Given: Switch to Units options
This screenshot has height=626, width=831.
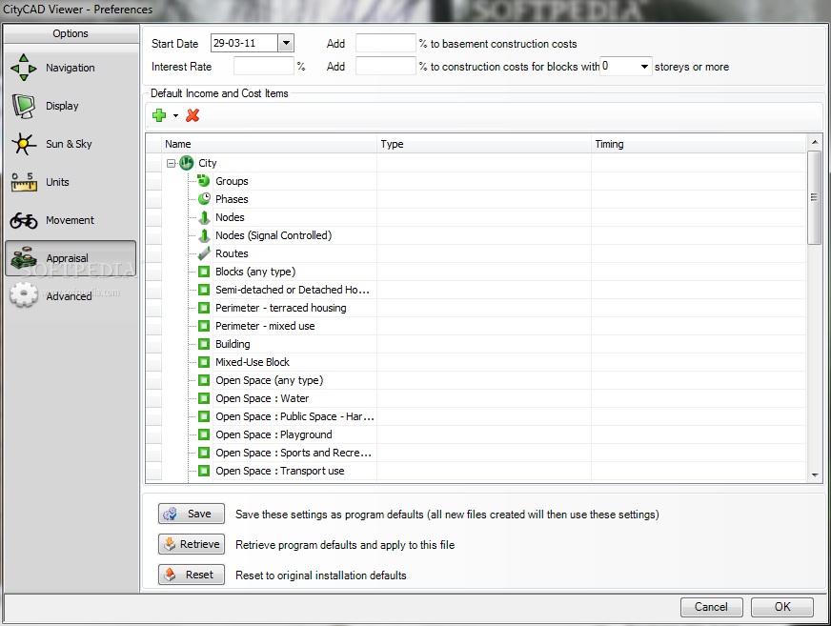Looking at the screenshot, I should pyautogui.click(x=71, y=182).
